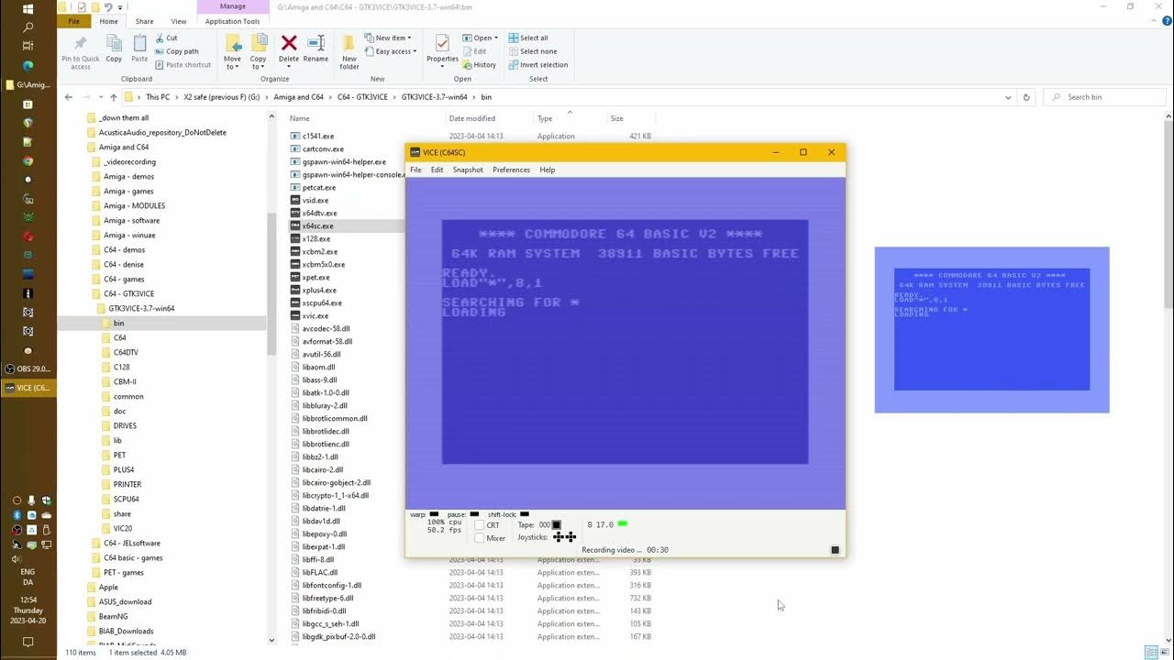
Task: Click the Up arrow in Explorer navigation
Action: [x=114, y=97]
